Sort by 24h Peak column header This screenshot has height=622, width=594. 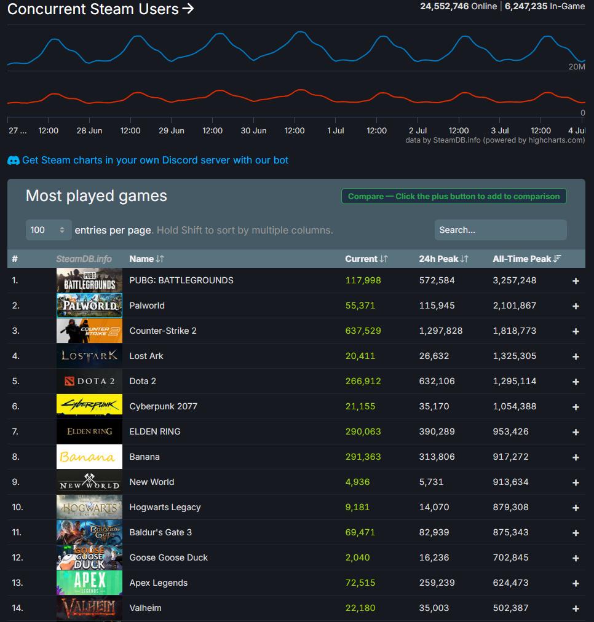pos(443,259)
